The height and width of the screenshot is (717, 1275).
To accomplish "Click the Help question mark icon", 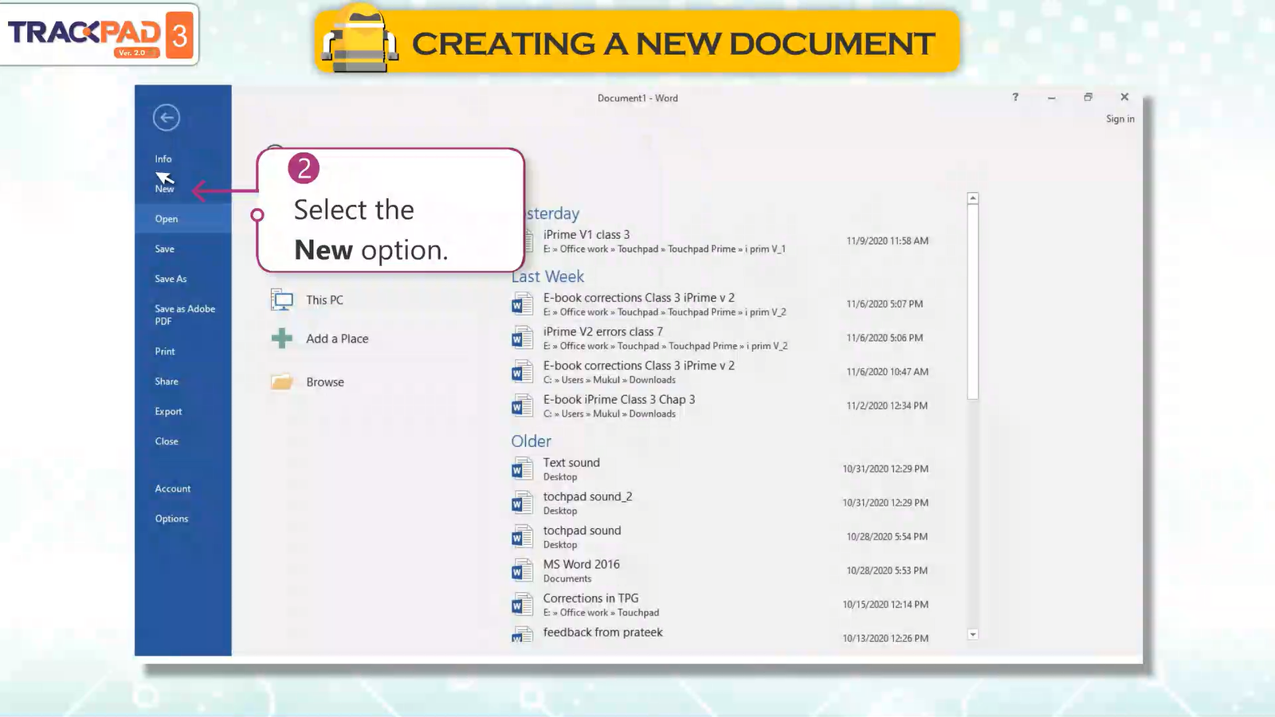I will [x=1015, y=97].
